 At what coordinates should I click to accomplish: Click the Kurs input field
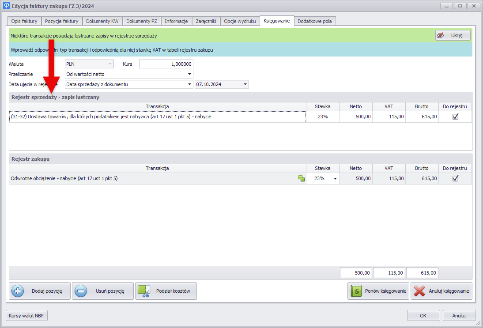(x=166, y=64)
